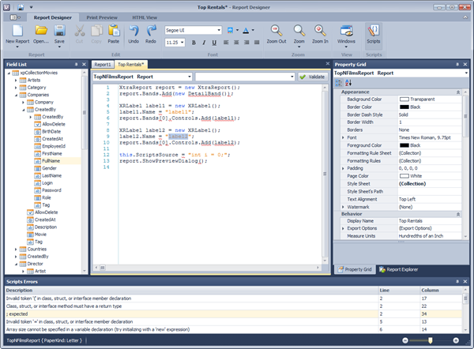Click the Cut scissors icon

point(80,31)
